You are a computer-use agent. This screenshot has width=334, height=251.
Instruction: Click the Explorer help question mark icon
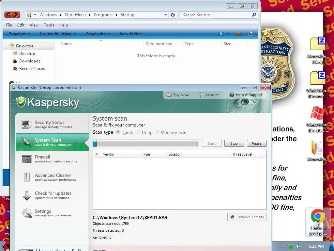[251, 34]
